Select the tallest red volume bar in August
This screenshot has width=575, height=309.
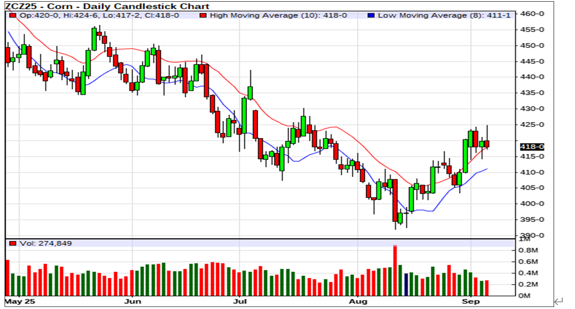point(395,270)
